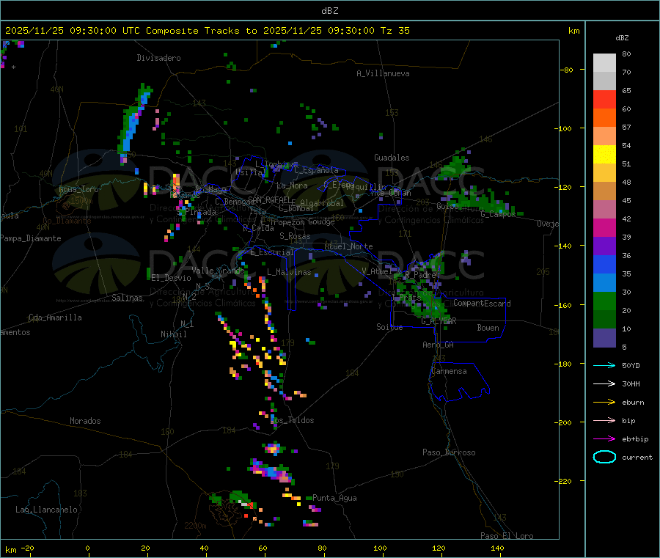Click the green 30 dBZ color swatch
The height and width of the screenshot is (558, 660).
[x=604, y=301]
